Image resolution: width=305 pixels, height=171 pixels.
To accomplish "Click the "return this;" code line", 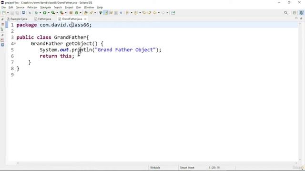I will point(57,56).
